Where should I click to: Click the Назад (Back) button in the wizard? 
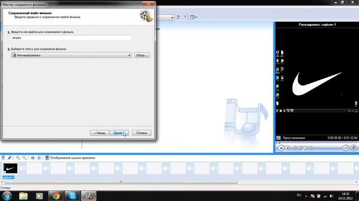tap(99, 133)
